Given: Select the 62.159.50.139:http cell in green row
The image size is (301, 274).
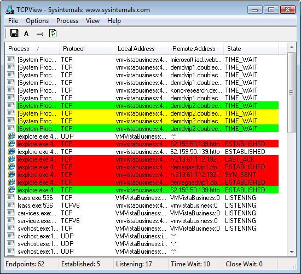Looking at the screenshot, I should pyautogui.click(x=195, y=190).
